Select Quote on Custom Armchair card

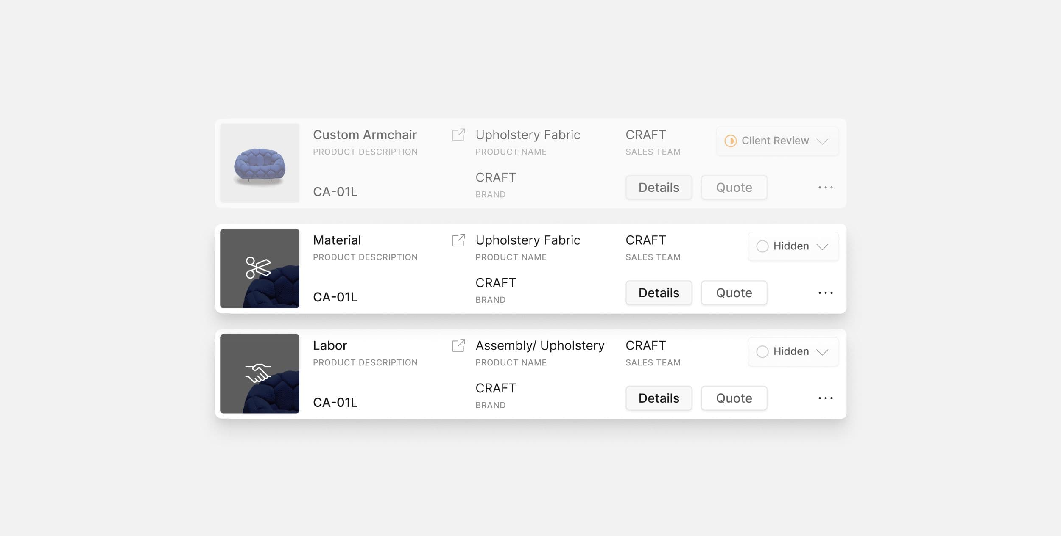[734, 187]
